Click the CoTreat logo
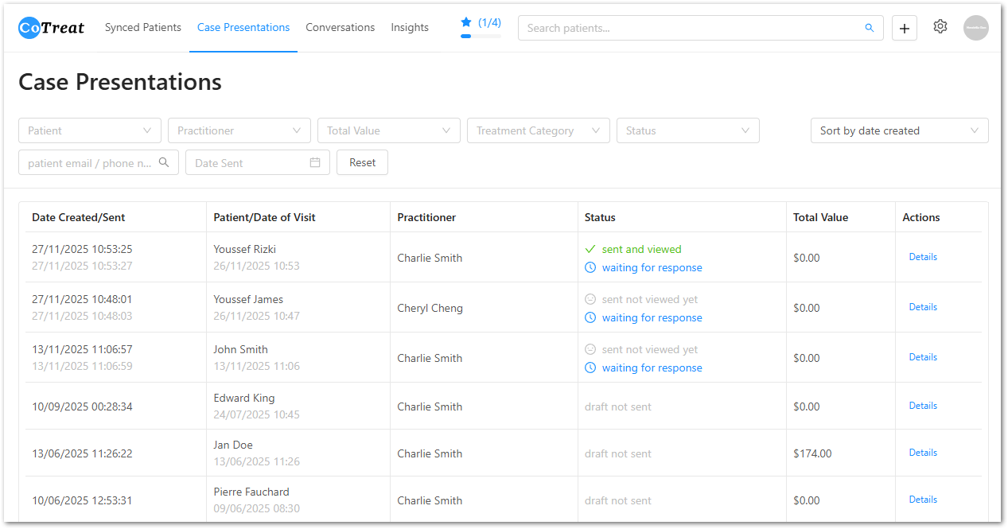1008x529 pixels. pos(51,28)
